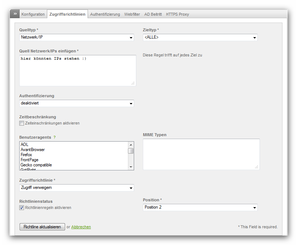Click the green help question mark by Benutzeragents
297x245 pixels.
(55, 137)
